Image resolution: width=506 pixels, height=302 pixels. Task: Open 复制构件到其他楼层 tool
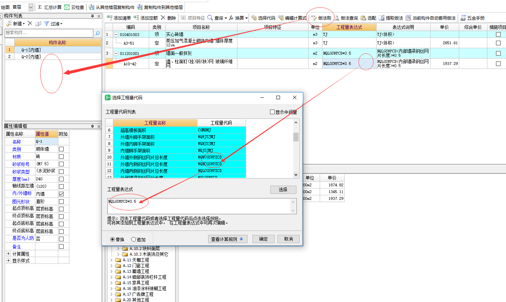[160, 7]
